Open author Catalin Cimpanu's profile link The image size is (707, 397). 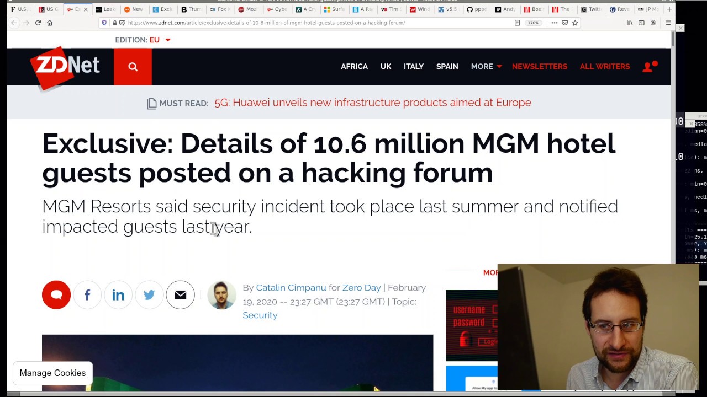291,288
